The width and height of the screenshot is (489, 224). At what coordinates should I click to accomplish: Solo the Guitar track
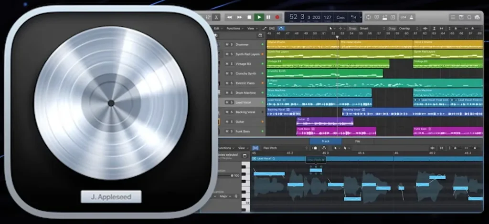click(x=232, y=122)
